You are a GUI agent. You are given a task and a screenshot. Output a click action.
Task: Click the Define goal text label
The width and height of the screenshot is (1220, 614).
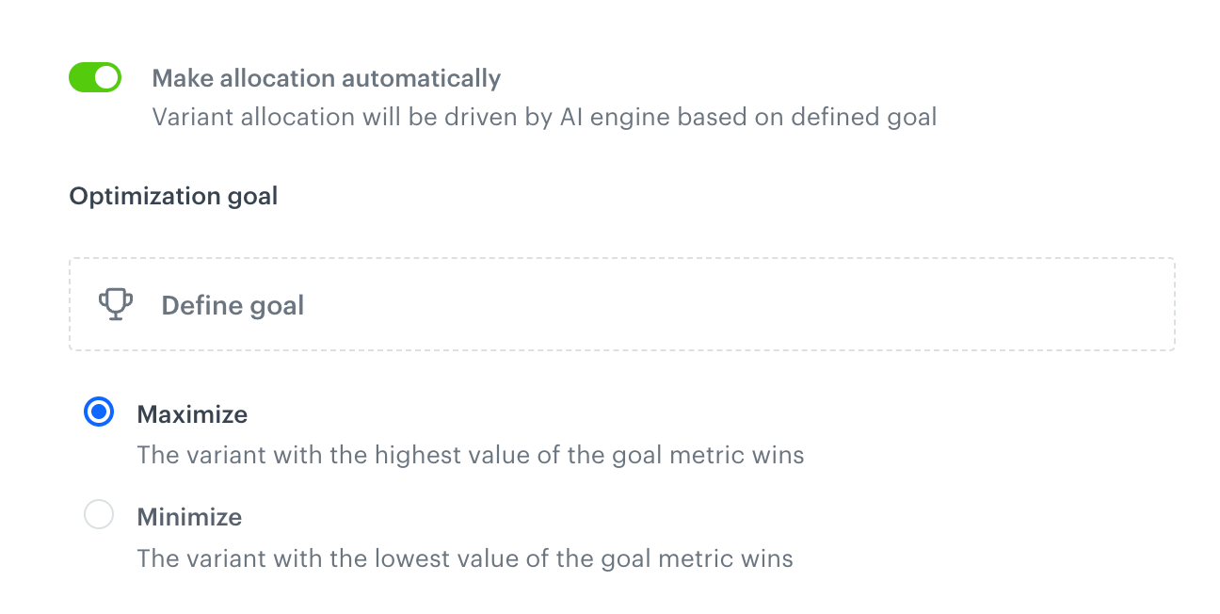233,305
